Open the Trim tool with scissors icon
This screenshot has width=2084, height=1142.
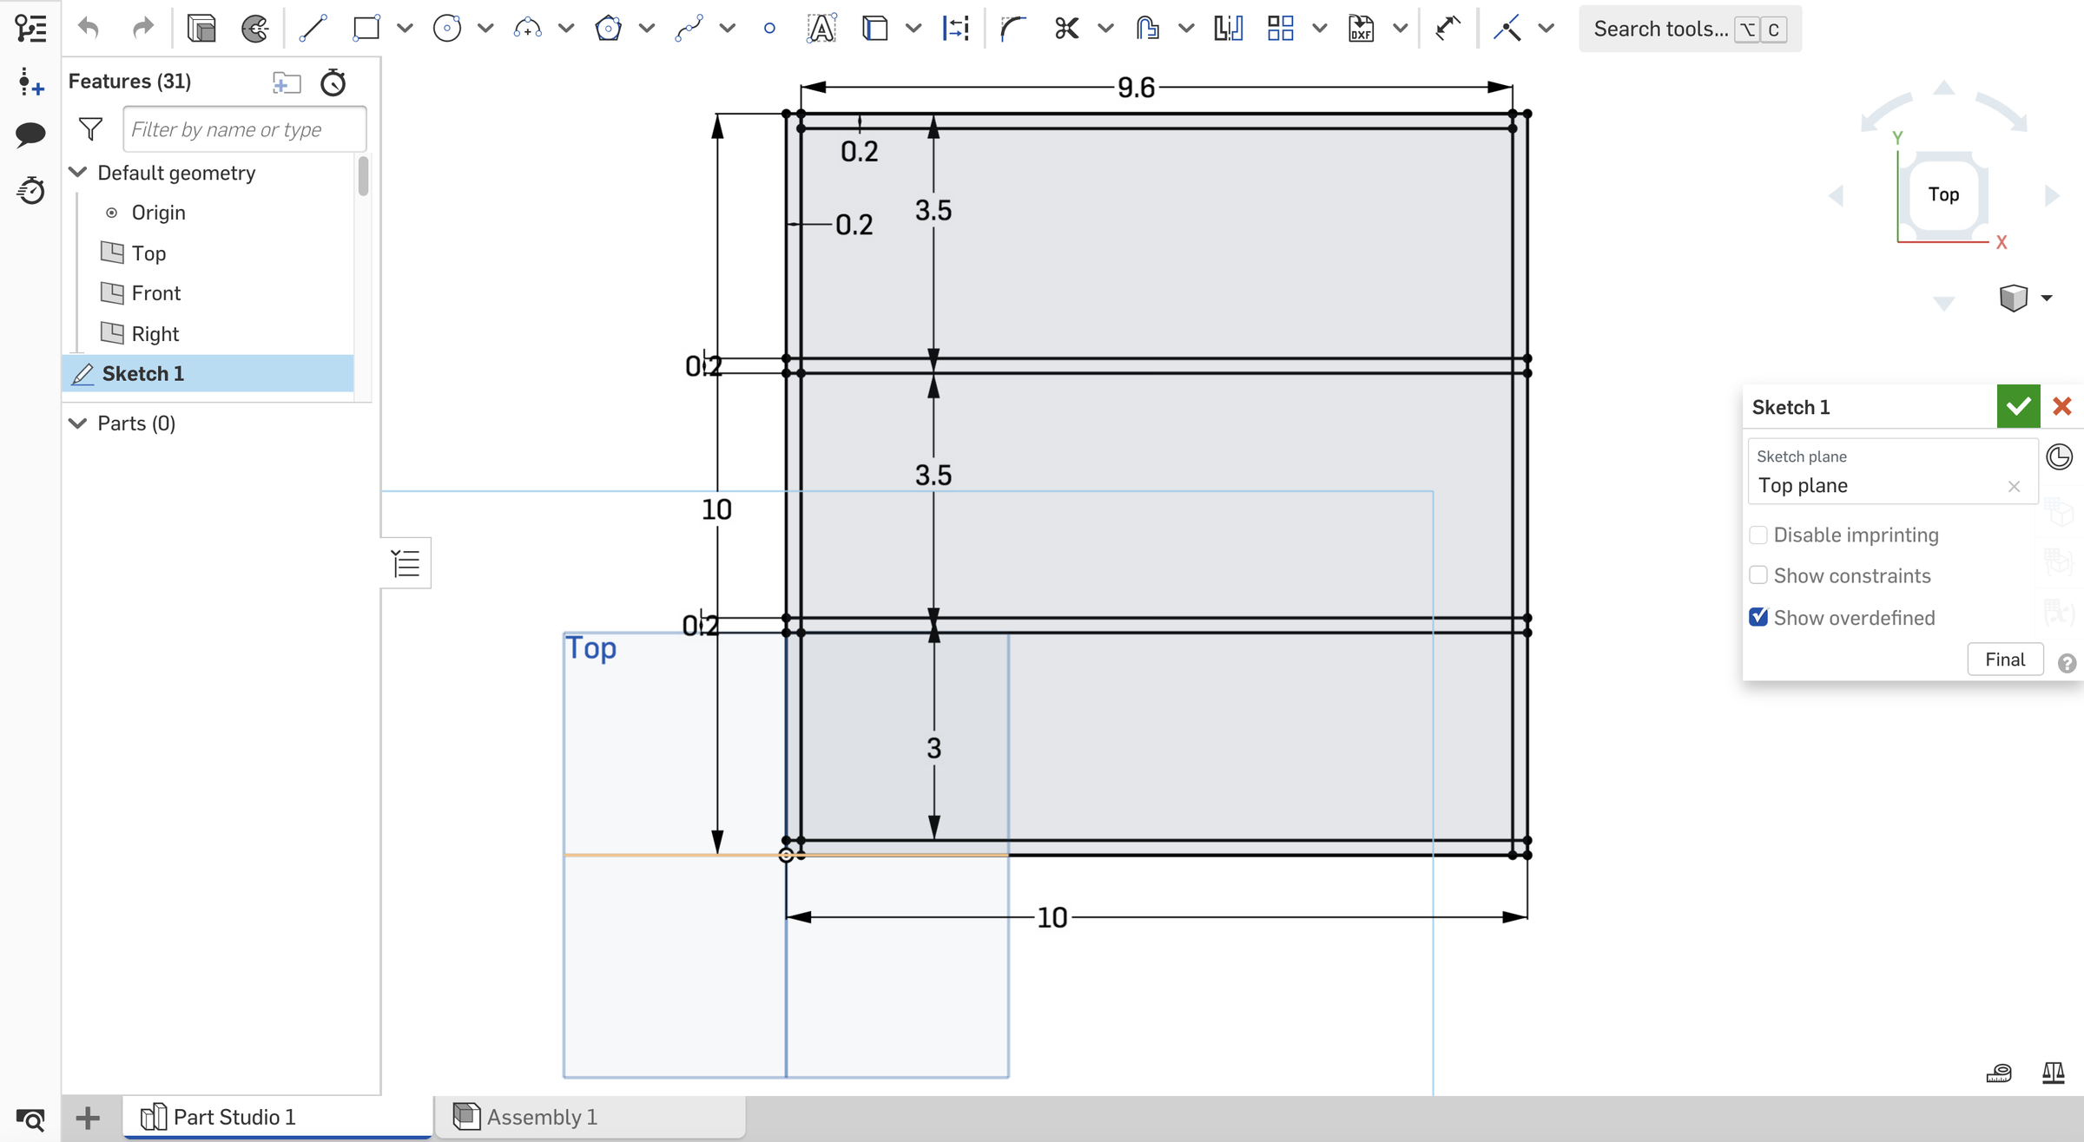pos(1068,28)
